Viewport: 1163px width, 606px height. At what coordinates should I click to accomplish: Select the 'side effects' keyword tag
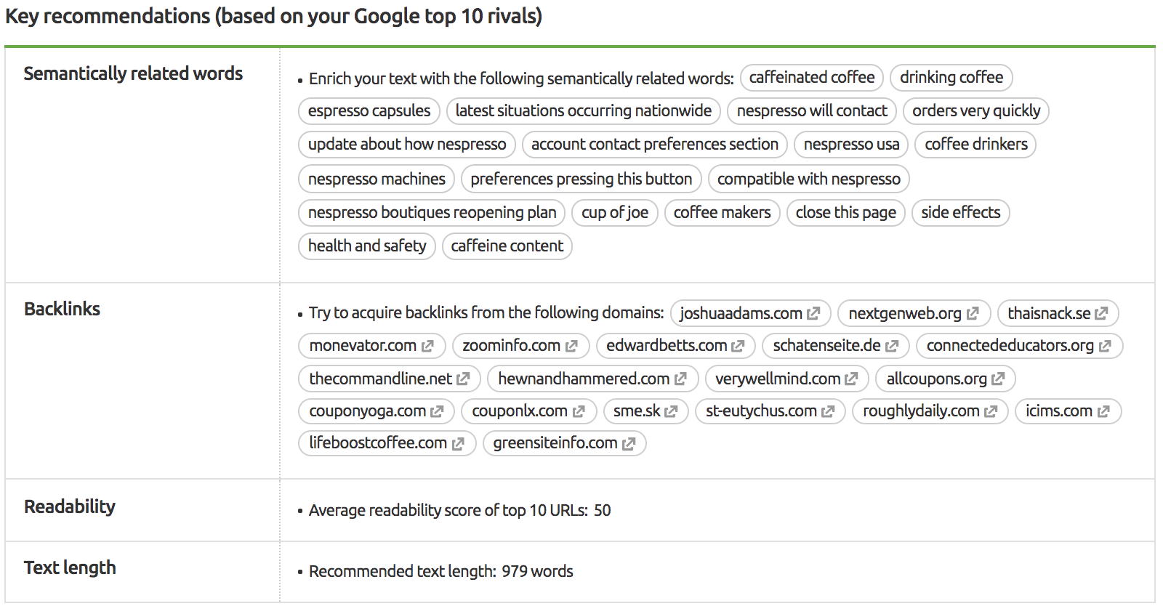pos(960,213)
